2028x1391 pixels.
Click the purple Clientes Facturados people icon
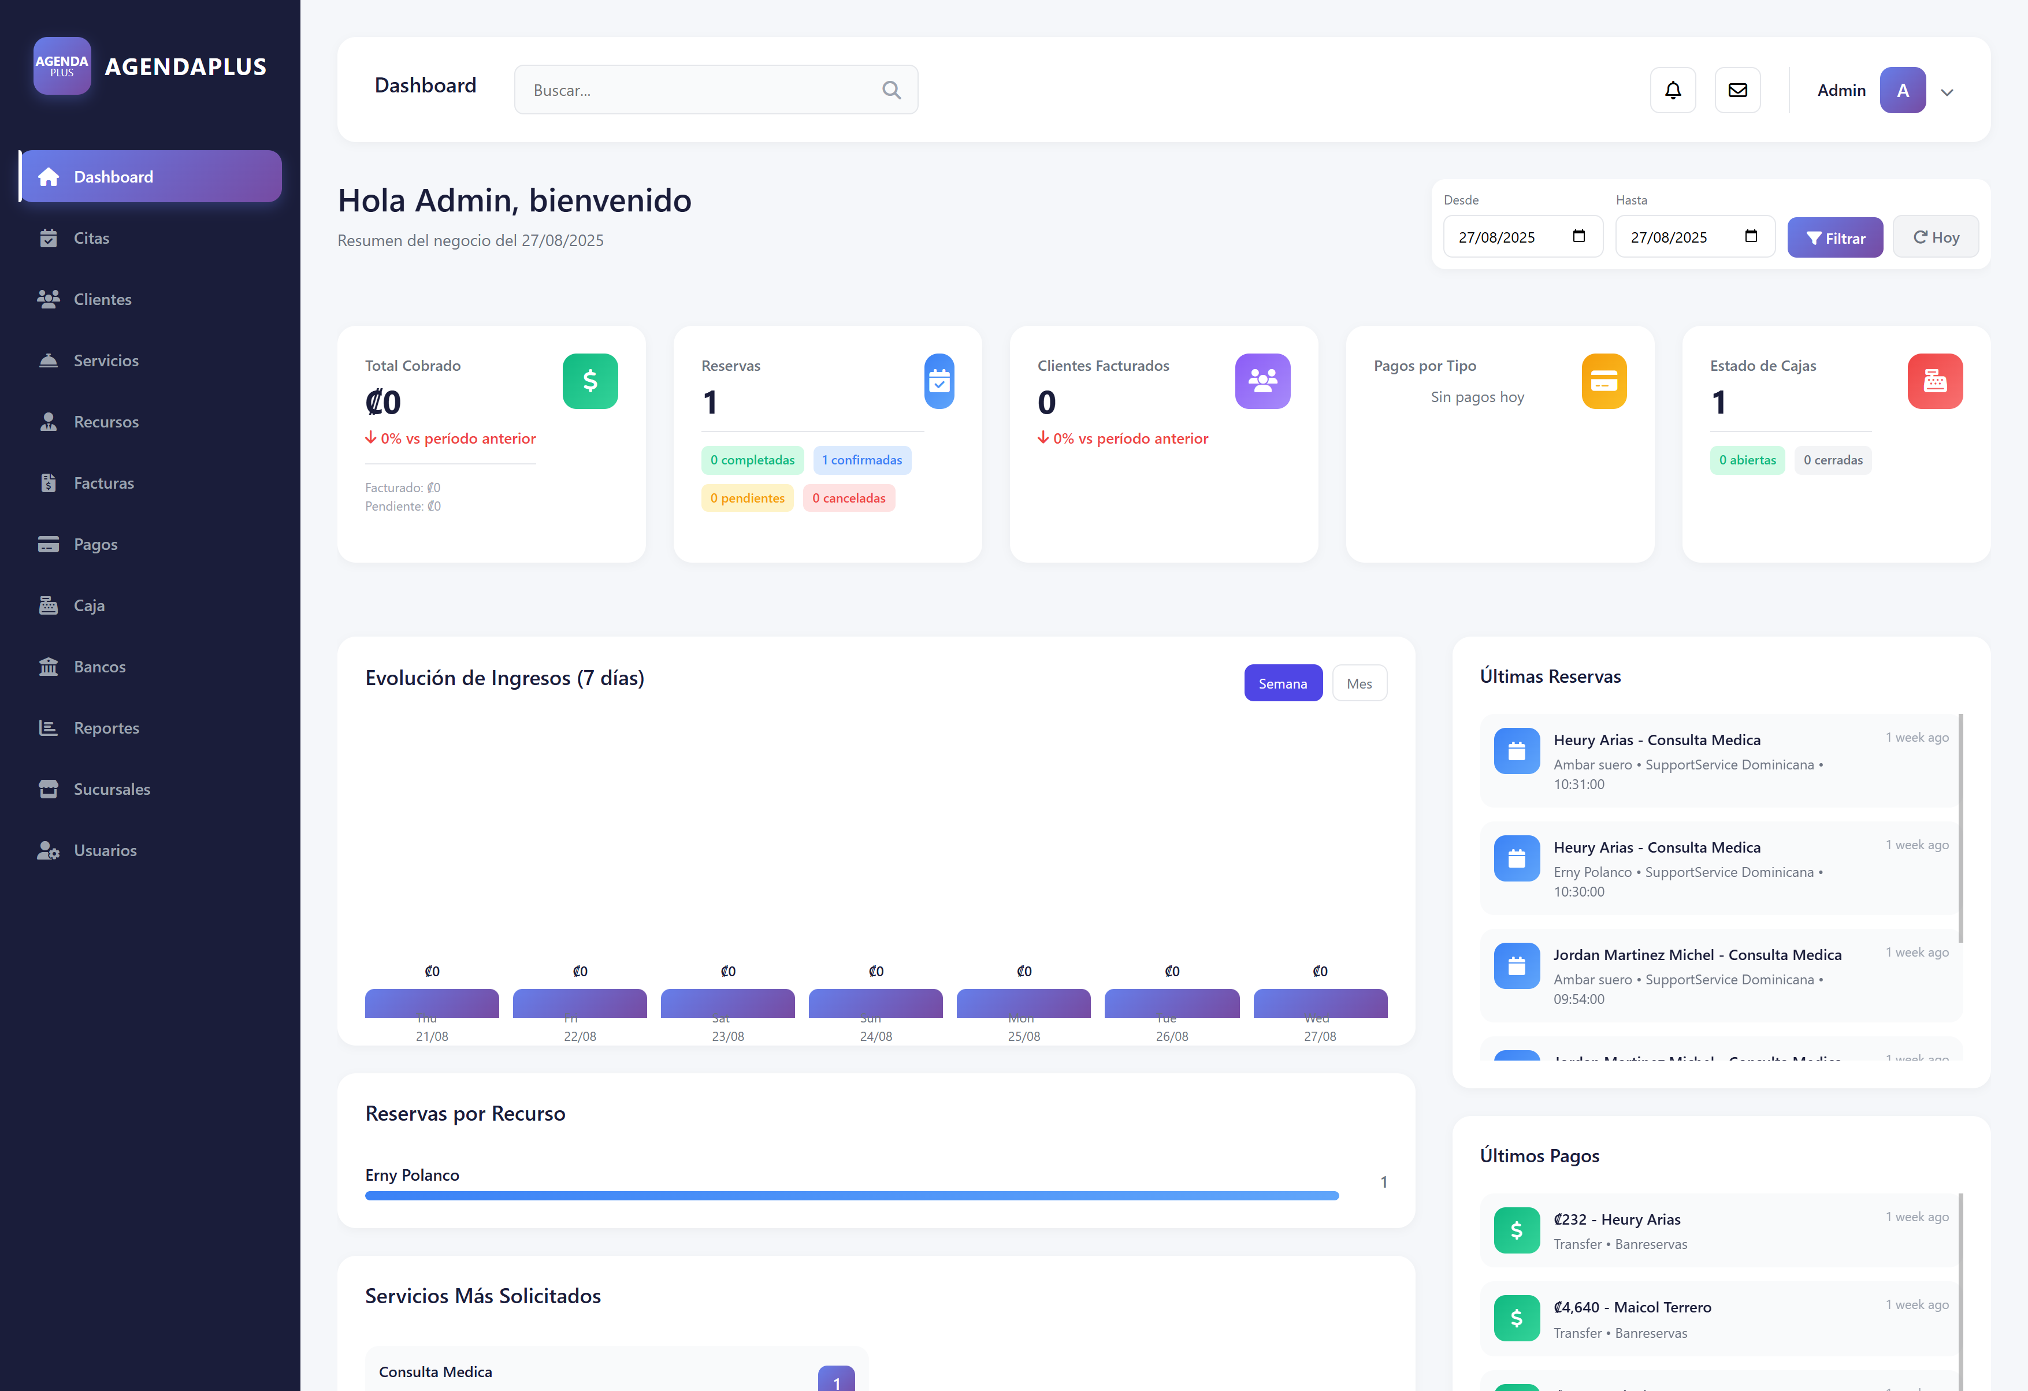click(1262, 381)
